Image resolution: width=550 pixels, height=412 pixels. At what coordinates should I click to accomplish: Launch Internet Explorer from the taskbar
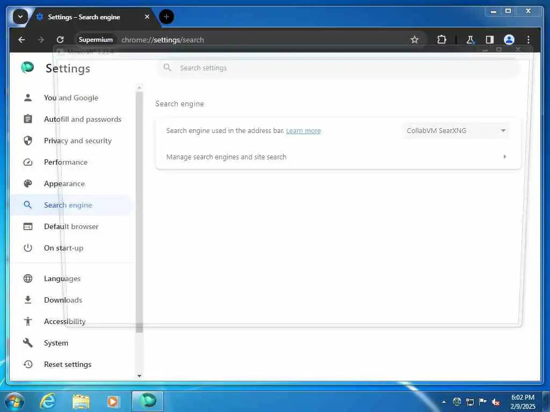[47, 401]
